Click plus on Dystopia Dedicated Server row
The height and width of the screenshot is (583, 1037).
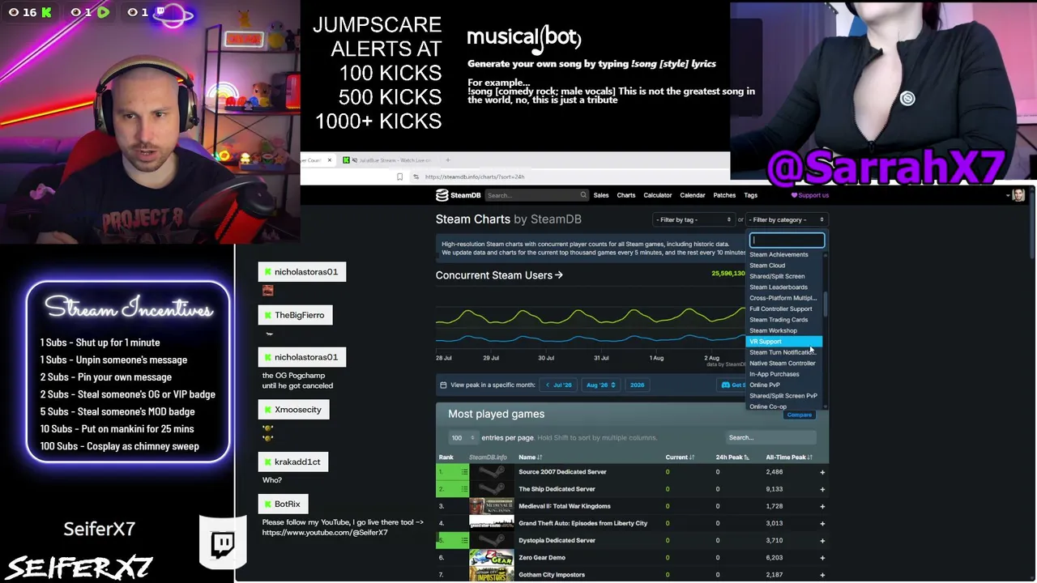(x=822, y=540)
